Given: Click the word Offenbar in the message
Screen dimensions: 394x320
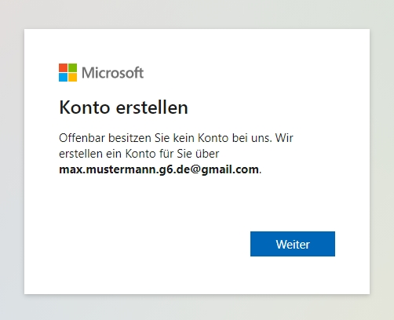Looking at the screenshot, I should [x=82, y=138].
